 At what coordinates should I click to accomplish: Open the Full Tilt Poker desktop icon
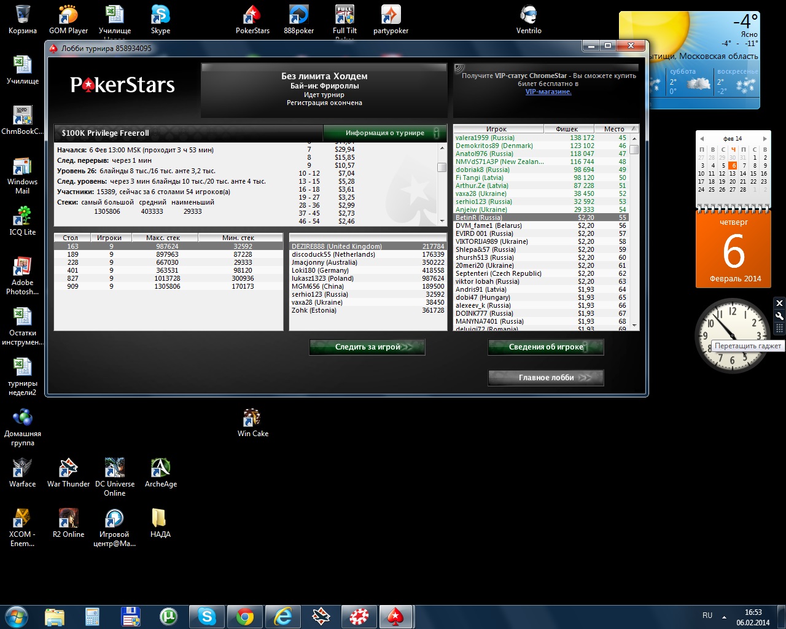(x=344, y=18)
